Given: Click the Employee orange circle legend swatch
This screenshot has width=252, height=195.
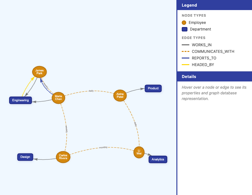Looking at the screenshot, I should pyautogui.click(x=184, y=23).
